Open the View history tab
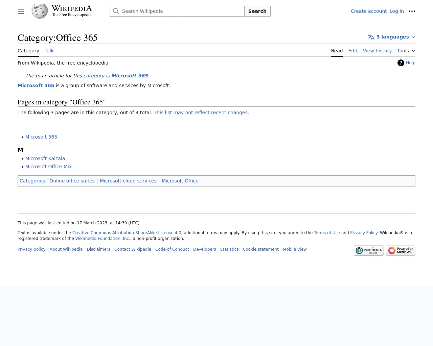Screen dimensions: 433x346 coord(377,51)
